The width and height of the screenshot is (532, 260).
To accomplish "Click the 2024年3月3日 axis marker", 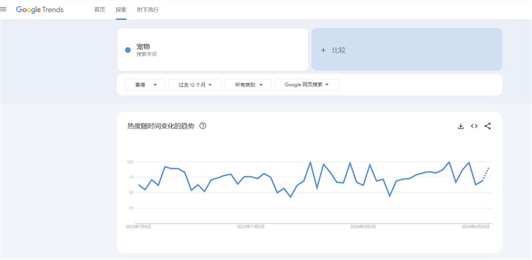I will 363,227.
